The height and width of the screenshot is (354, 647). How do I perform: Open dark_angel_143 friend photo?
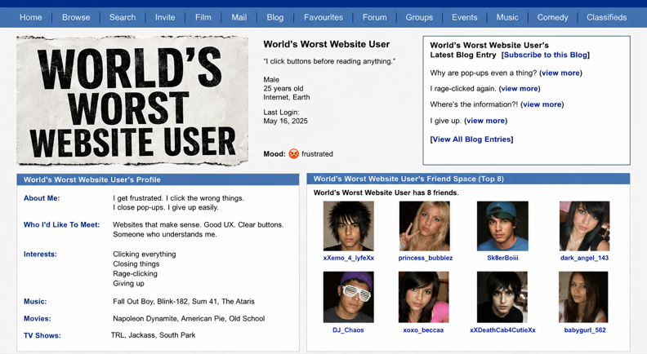584,226
